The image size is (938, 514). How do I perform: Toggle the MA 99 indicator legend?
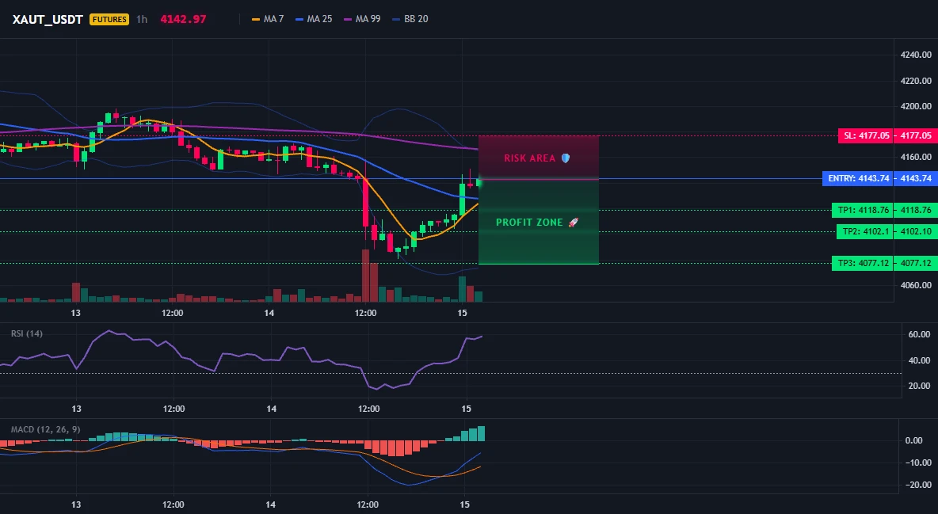363,19
